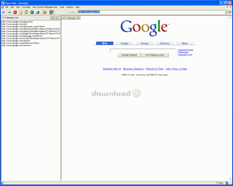This screenshot has width=233, height=186.
Task: Open the Preferences link
Action: click(x=183, y=52)
